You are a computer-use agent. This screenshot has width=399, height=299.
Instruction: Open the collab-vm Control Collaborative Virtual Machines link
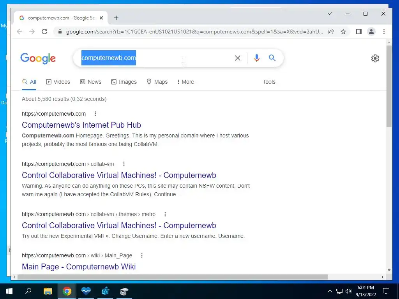(x=119, y=175)
